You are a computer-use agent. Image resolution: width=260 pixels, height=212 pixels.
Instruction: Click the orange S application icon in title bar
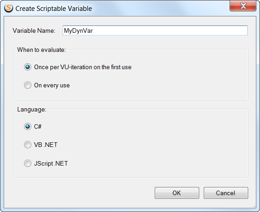pos(9,8)
